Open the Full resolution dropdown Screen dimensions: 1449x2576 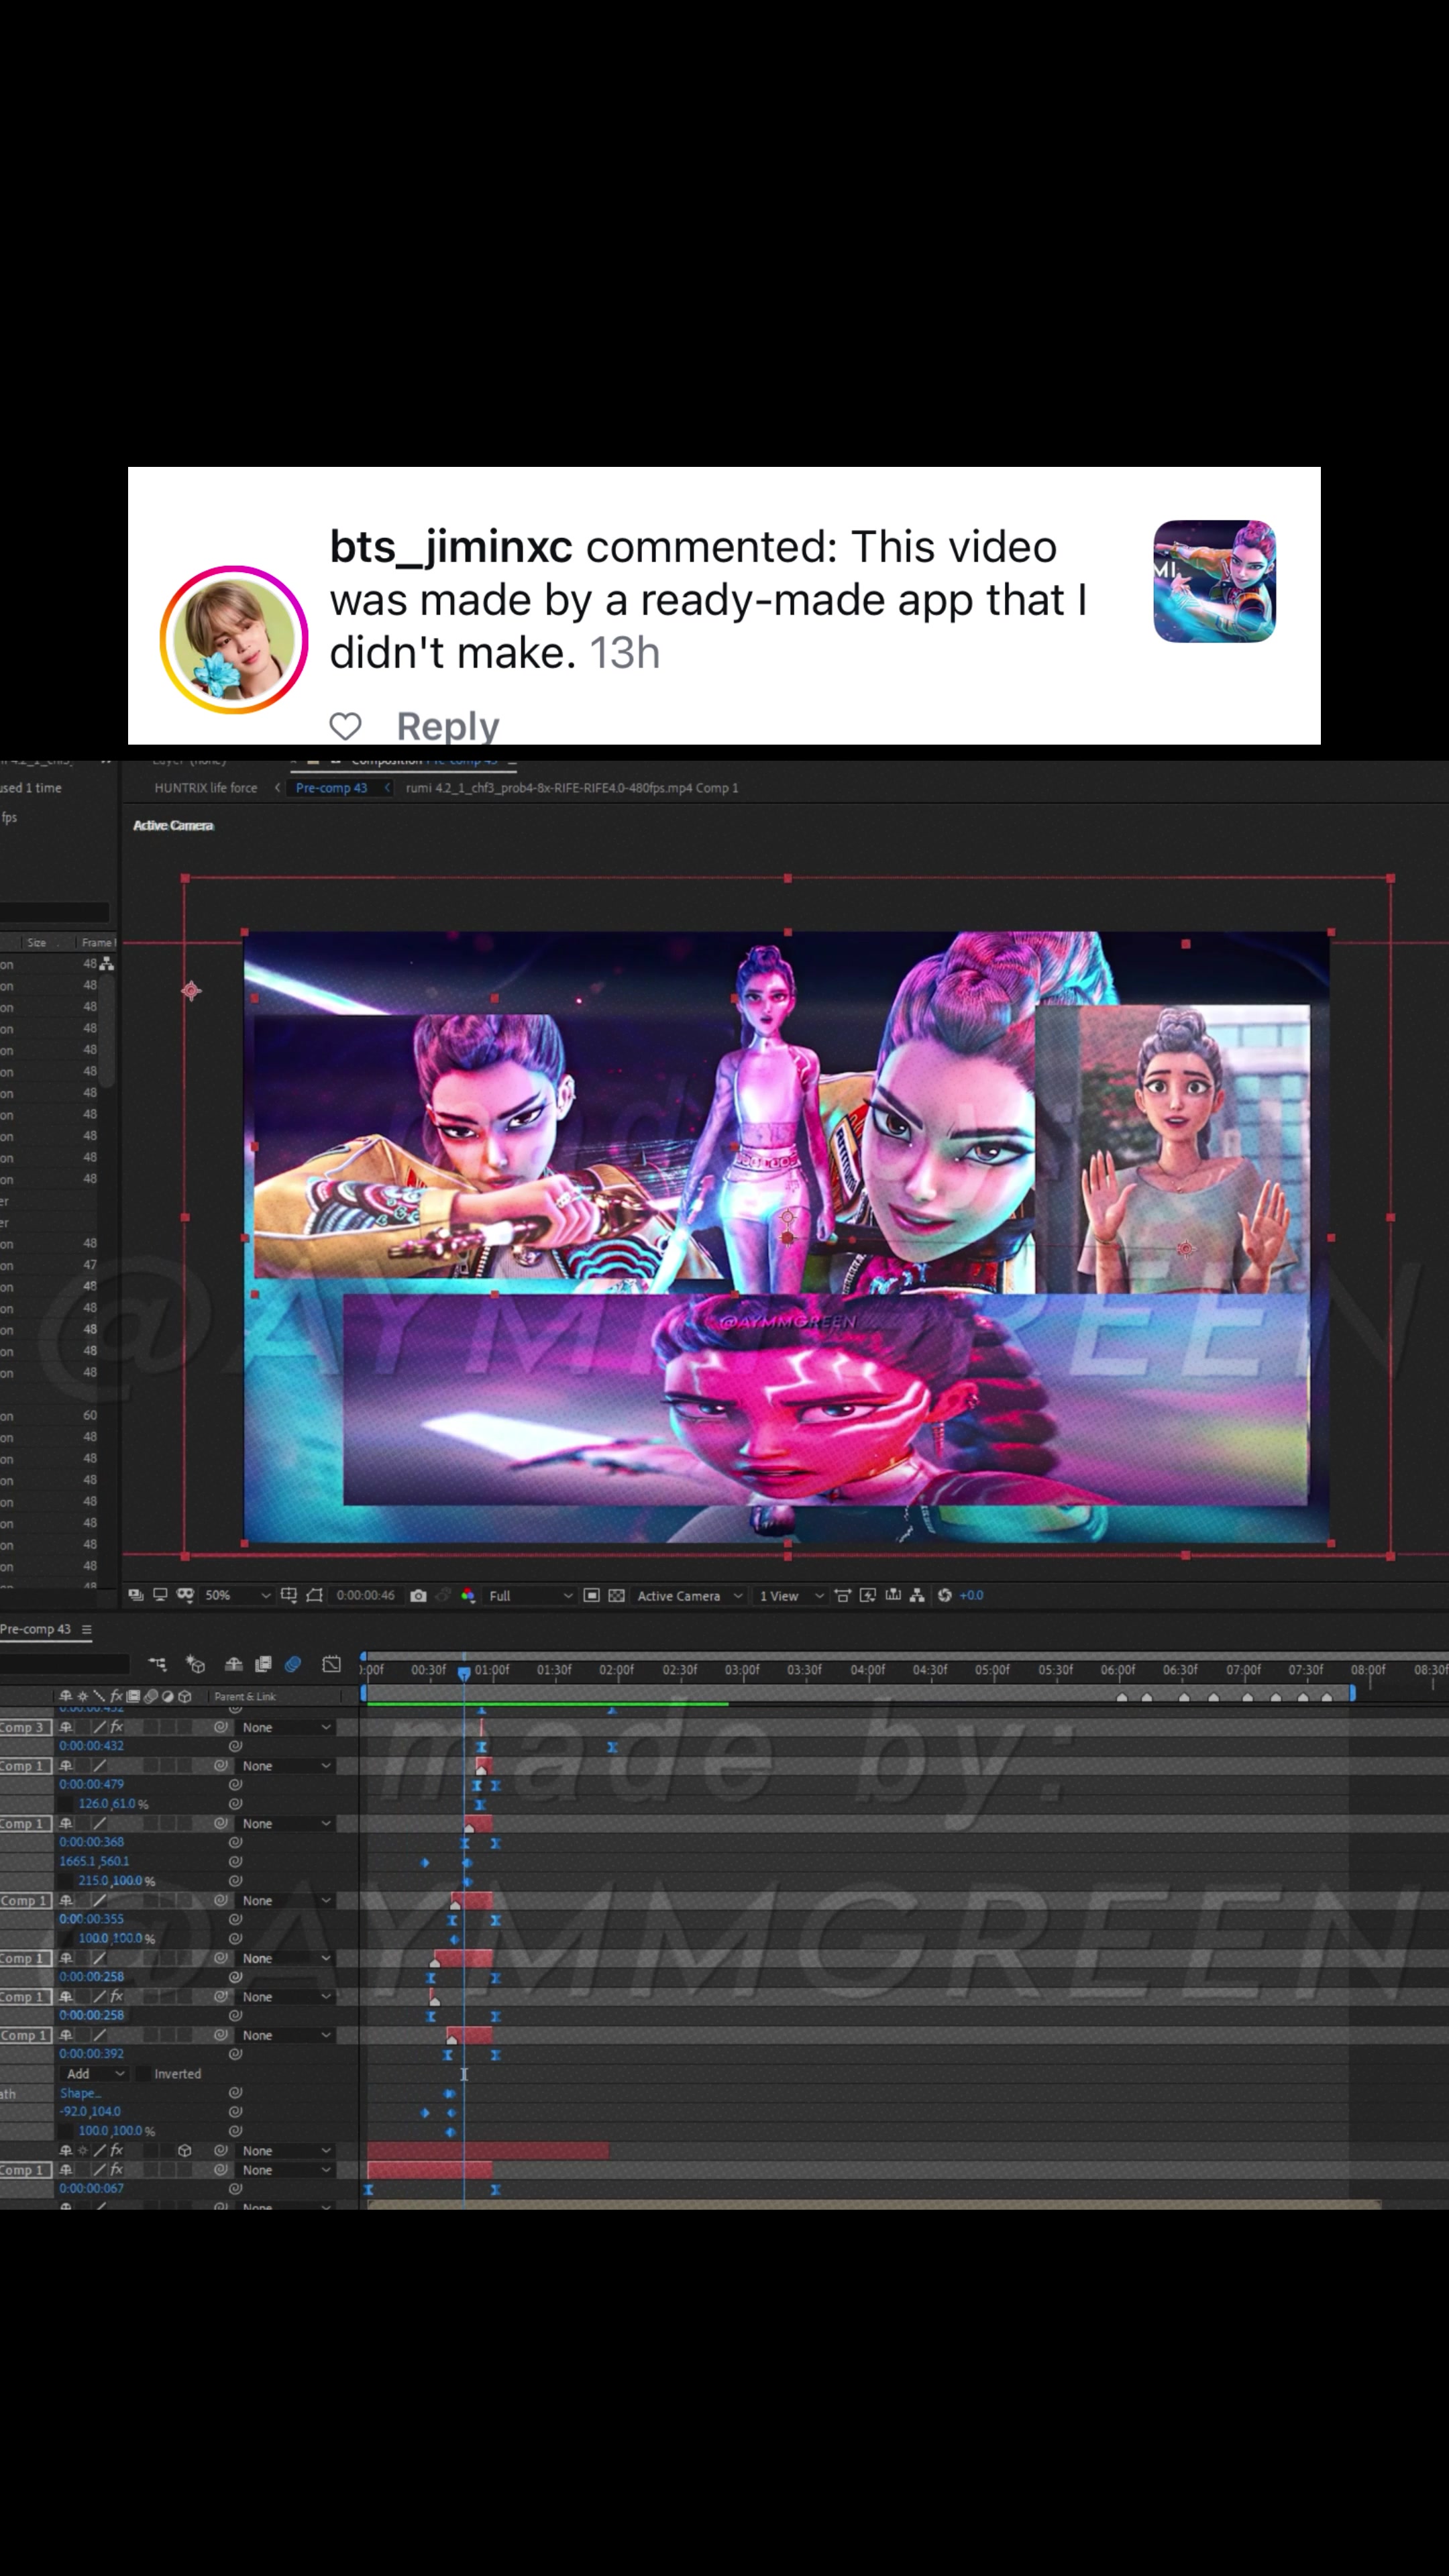point(530,1595)
